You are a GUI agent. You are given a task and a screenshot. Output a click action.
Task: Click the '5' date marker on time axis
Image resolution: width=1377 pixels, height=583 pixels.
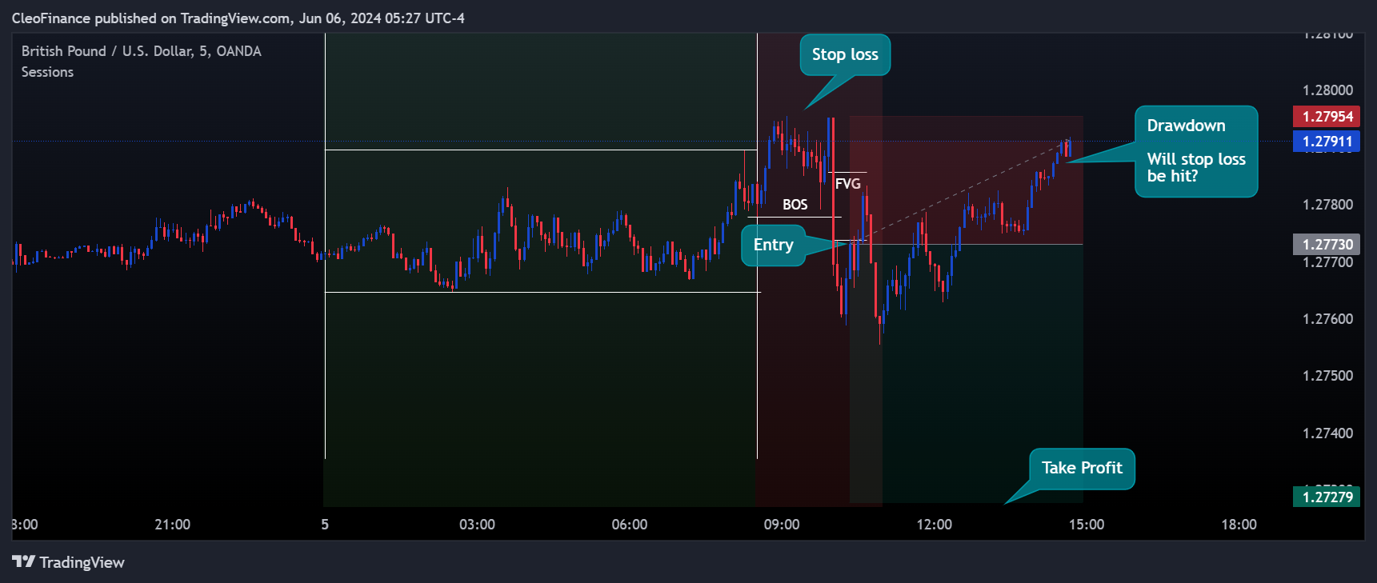click(x=325, y=525)
